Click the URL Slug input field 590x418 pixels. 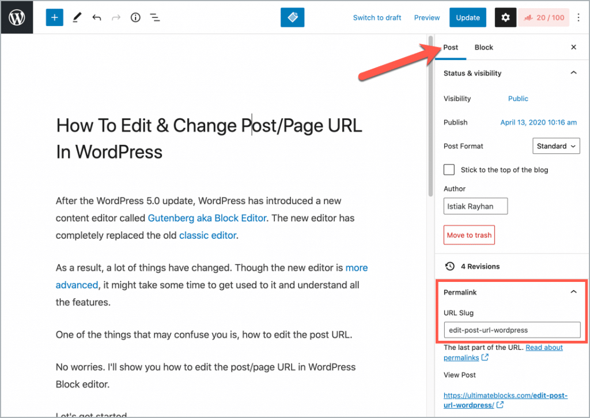click(512, 330)
